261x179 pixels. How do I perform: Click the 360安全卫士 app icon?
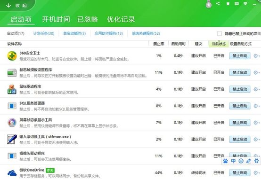coord(12,56)
